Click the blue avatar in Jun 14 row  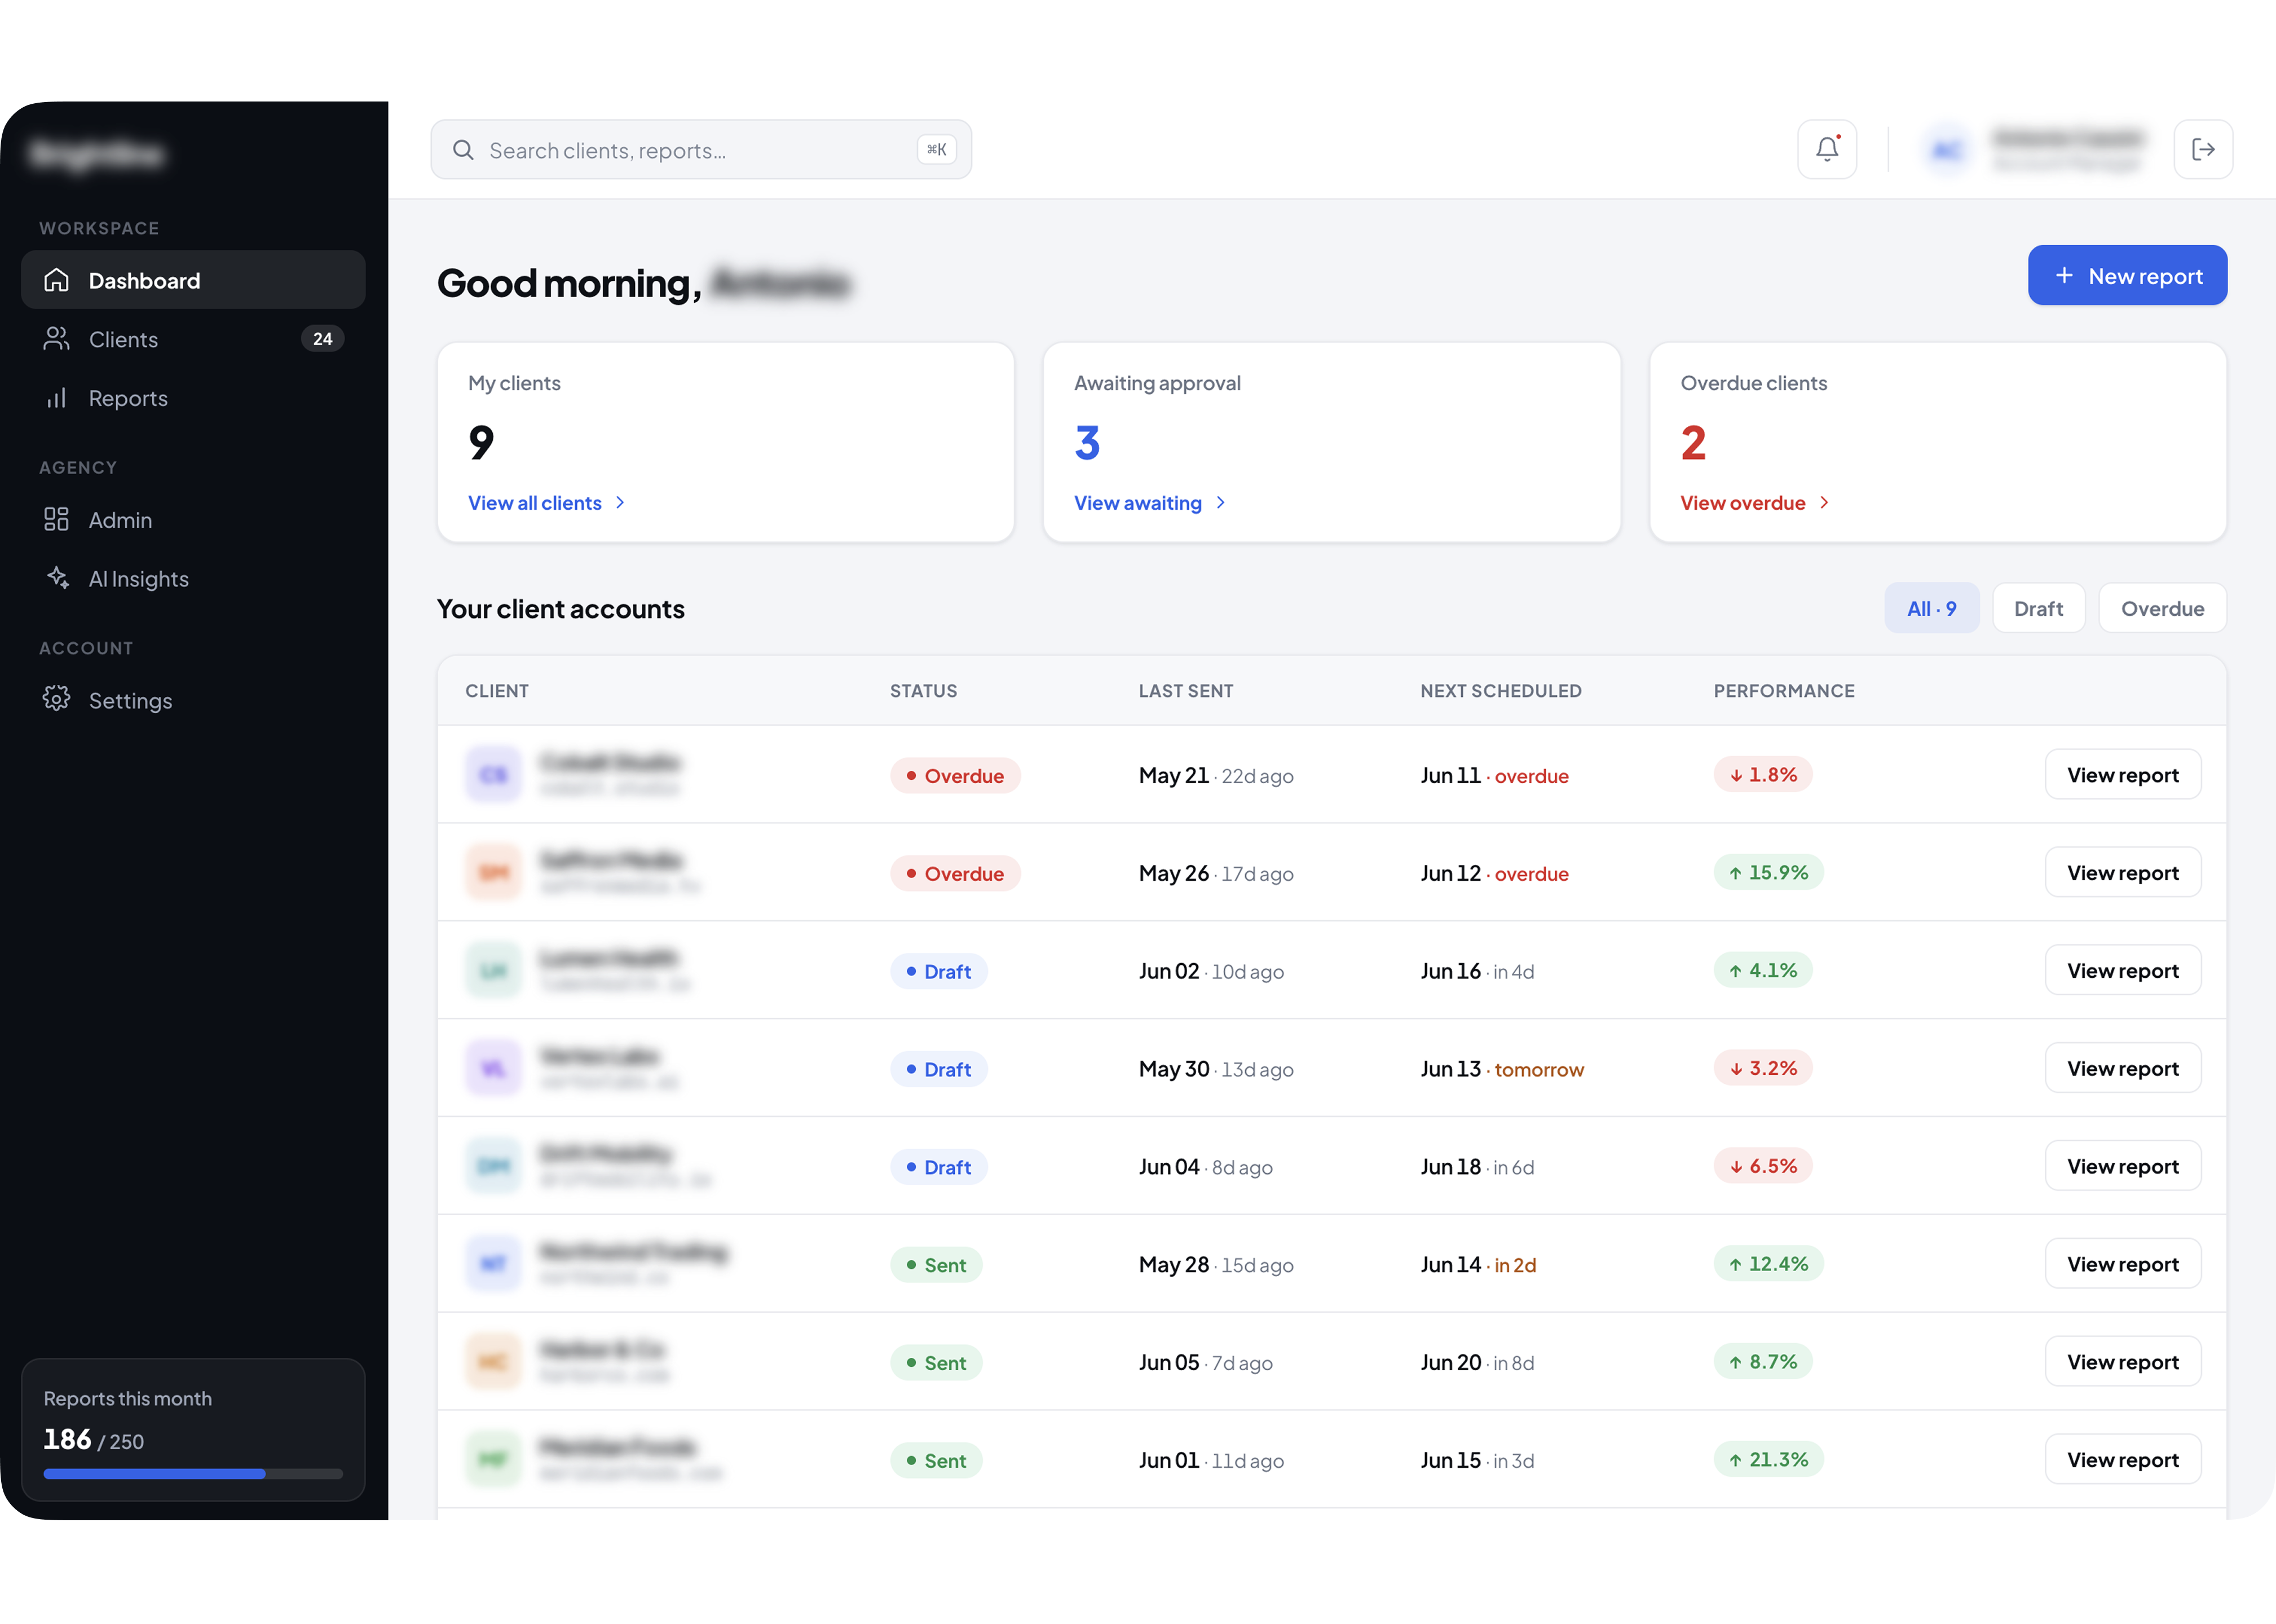click(493, 1264)
